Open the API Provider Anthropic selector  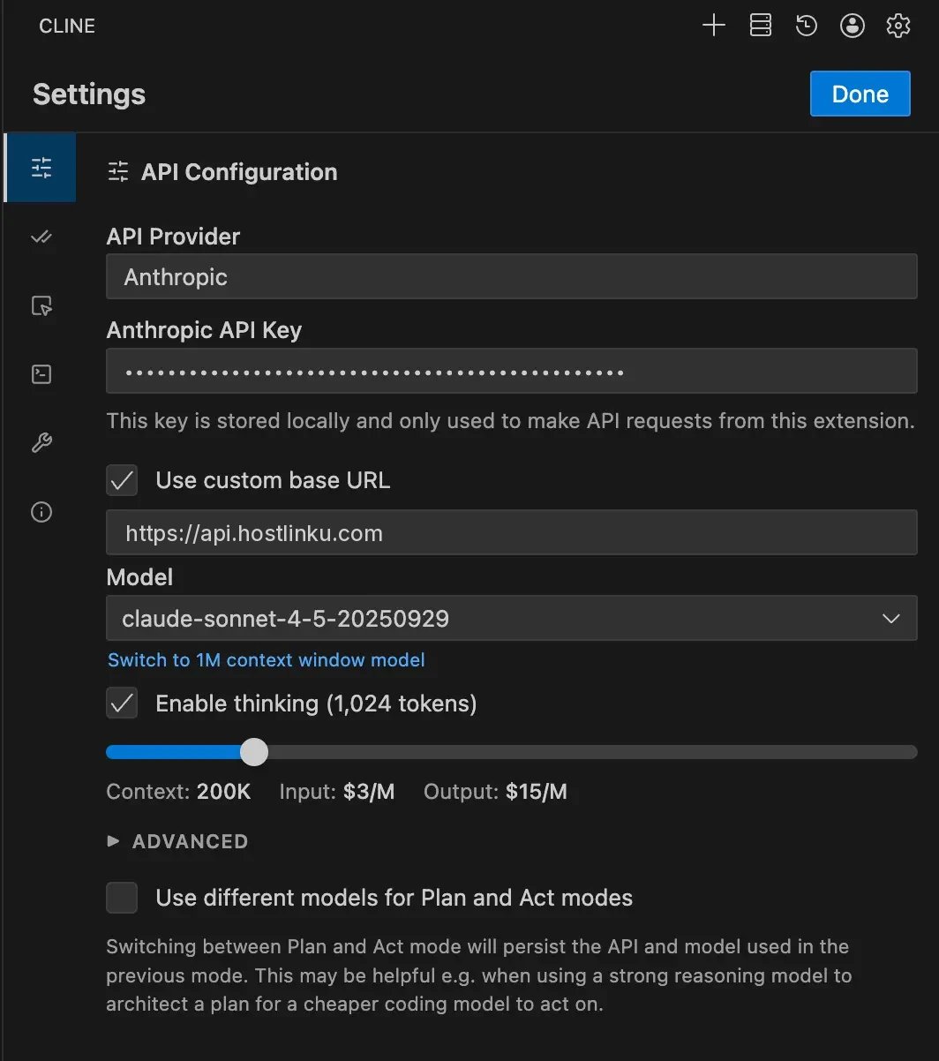coord(511,277)
